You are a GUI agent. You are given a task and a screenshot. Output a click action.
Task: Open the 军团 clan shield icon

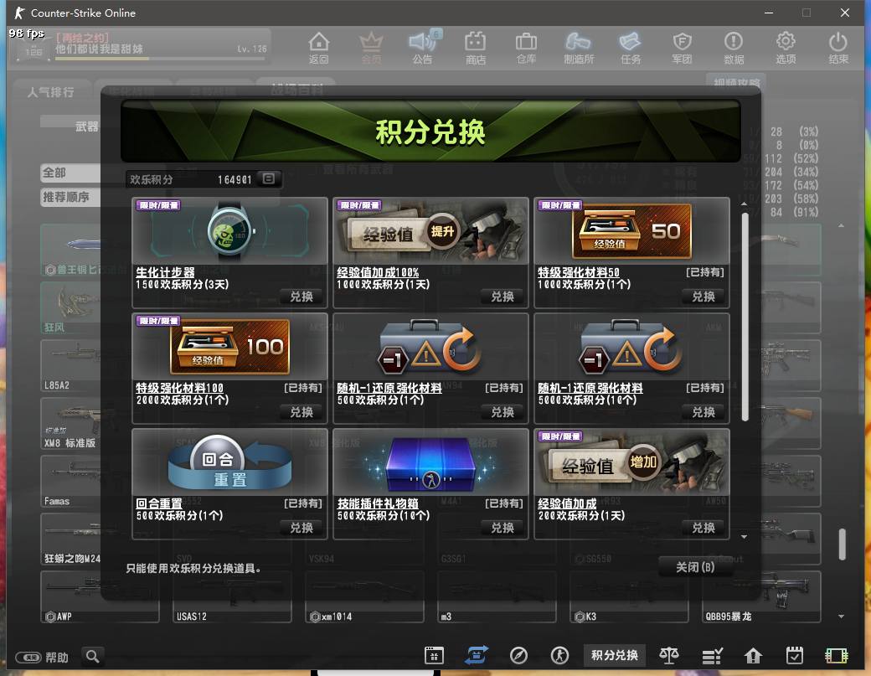pos(682,48)
